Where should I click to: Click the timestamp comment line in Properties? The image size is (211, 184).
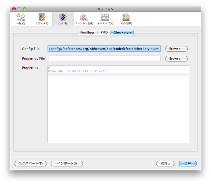pyautogui.click(x=77, y=71)
